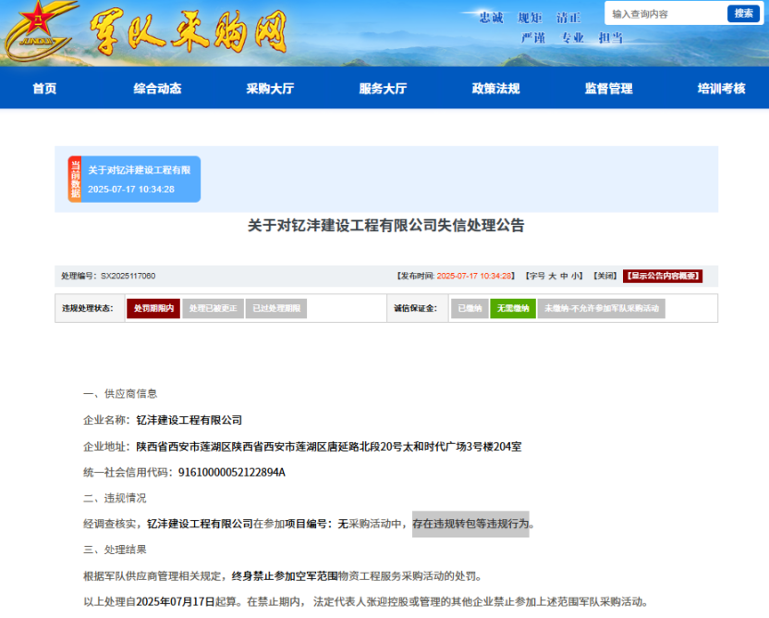
Task: Open the 服务大厅 navigation item
Action: tap(383, 89)
